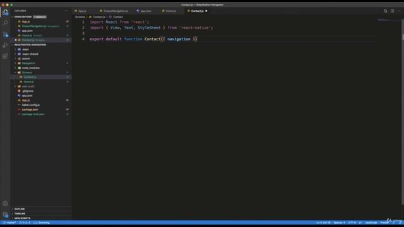Open the Explorer view in activity bar

coord(5,12)
